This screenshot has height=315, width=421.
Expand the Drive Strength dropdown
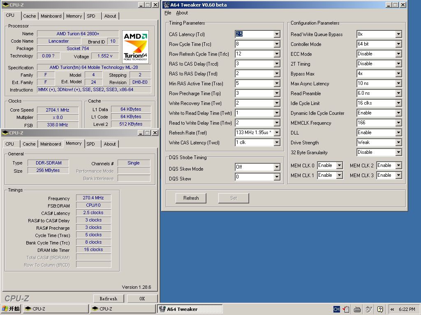tap(398, 142)
